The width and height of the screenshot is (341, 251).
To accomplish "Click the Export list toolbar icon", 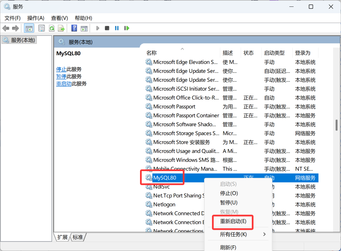I will click(x=61, y=28).
